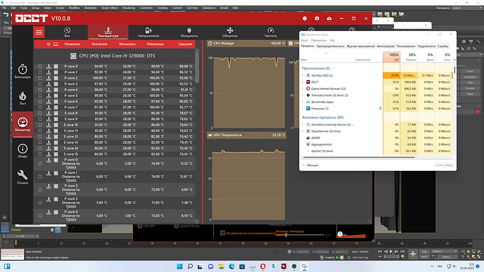Open the 3ds Max Default layer dropdown

(29, 230)
